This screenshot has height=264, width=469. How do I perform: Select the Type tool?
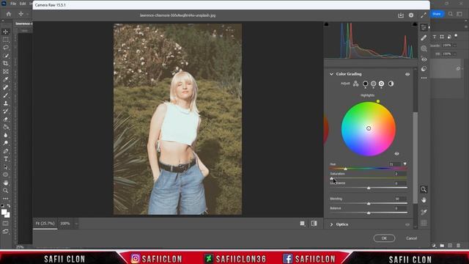5,159
